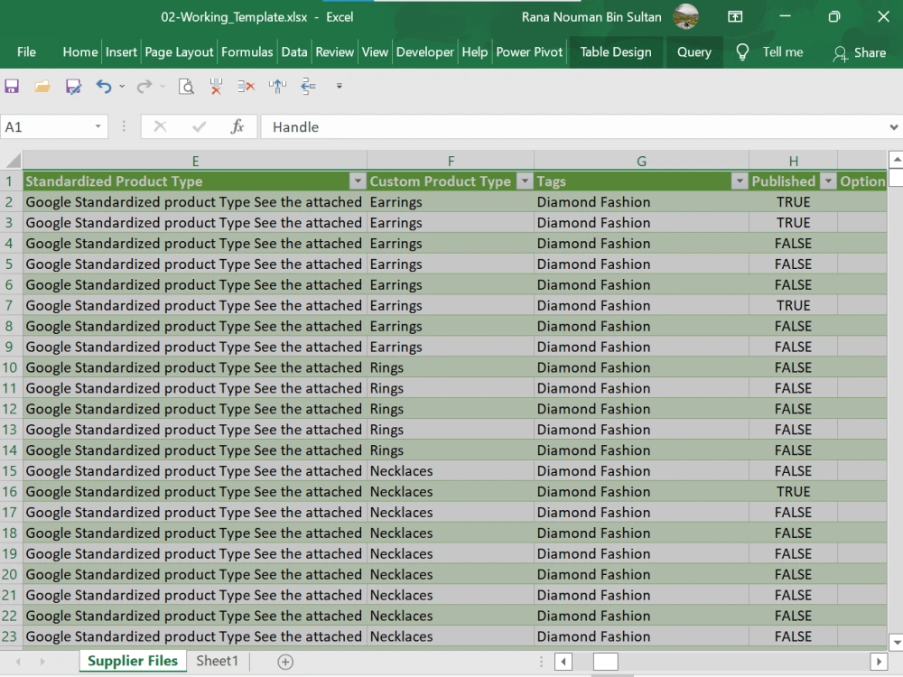Click the Print Preview magnifier icon

click(x=186, y=87)
